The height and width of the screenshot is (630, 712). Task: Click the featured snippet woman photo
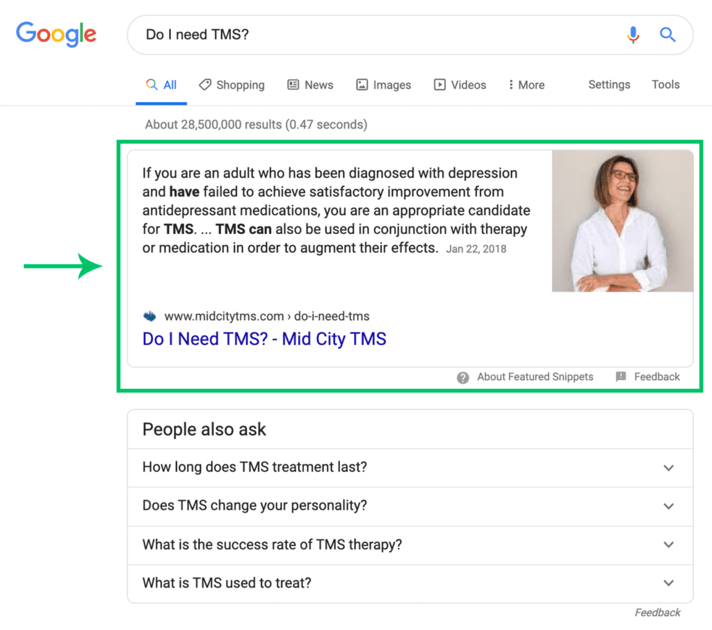[x=622, y=221]
